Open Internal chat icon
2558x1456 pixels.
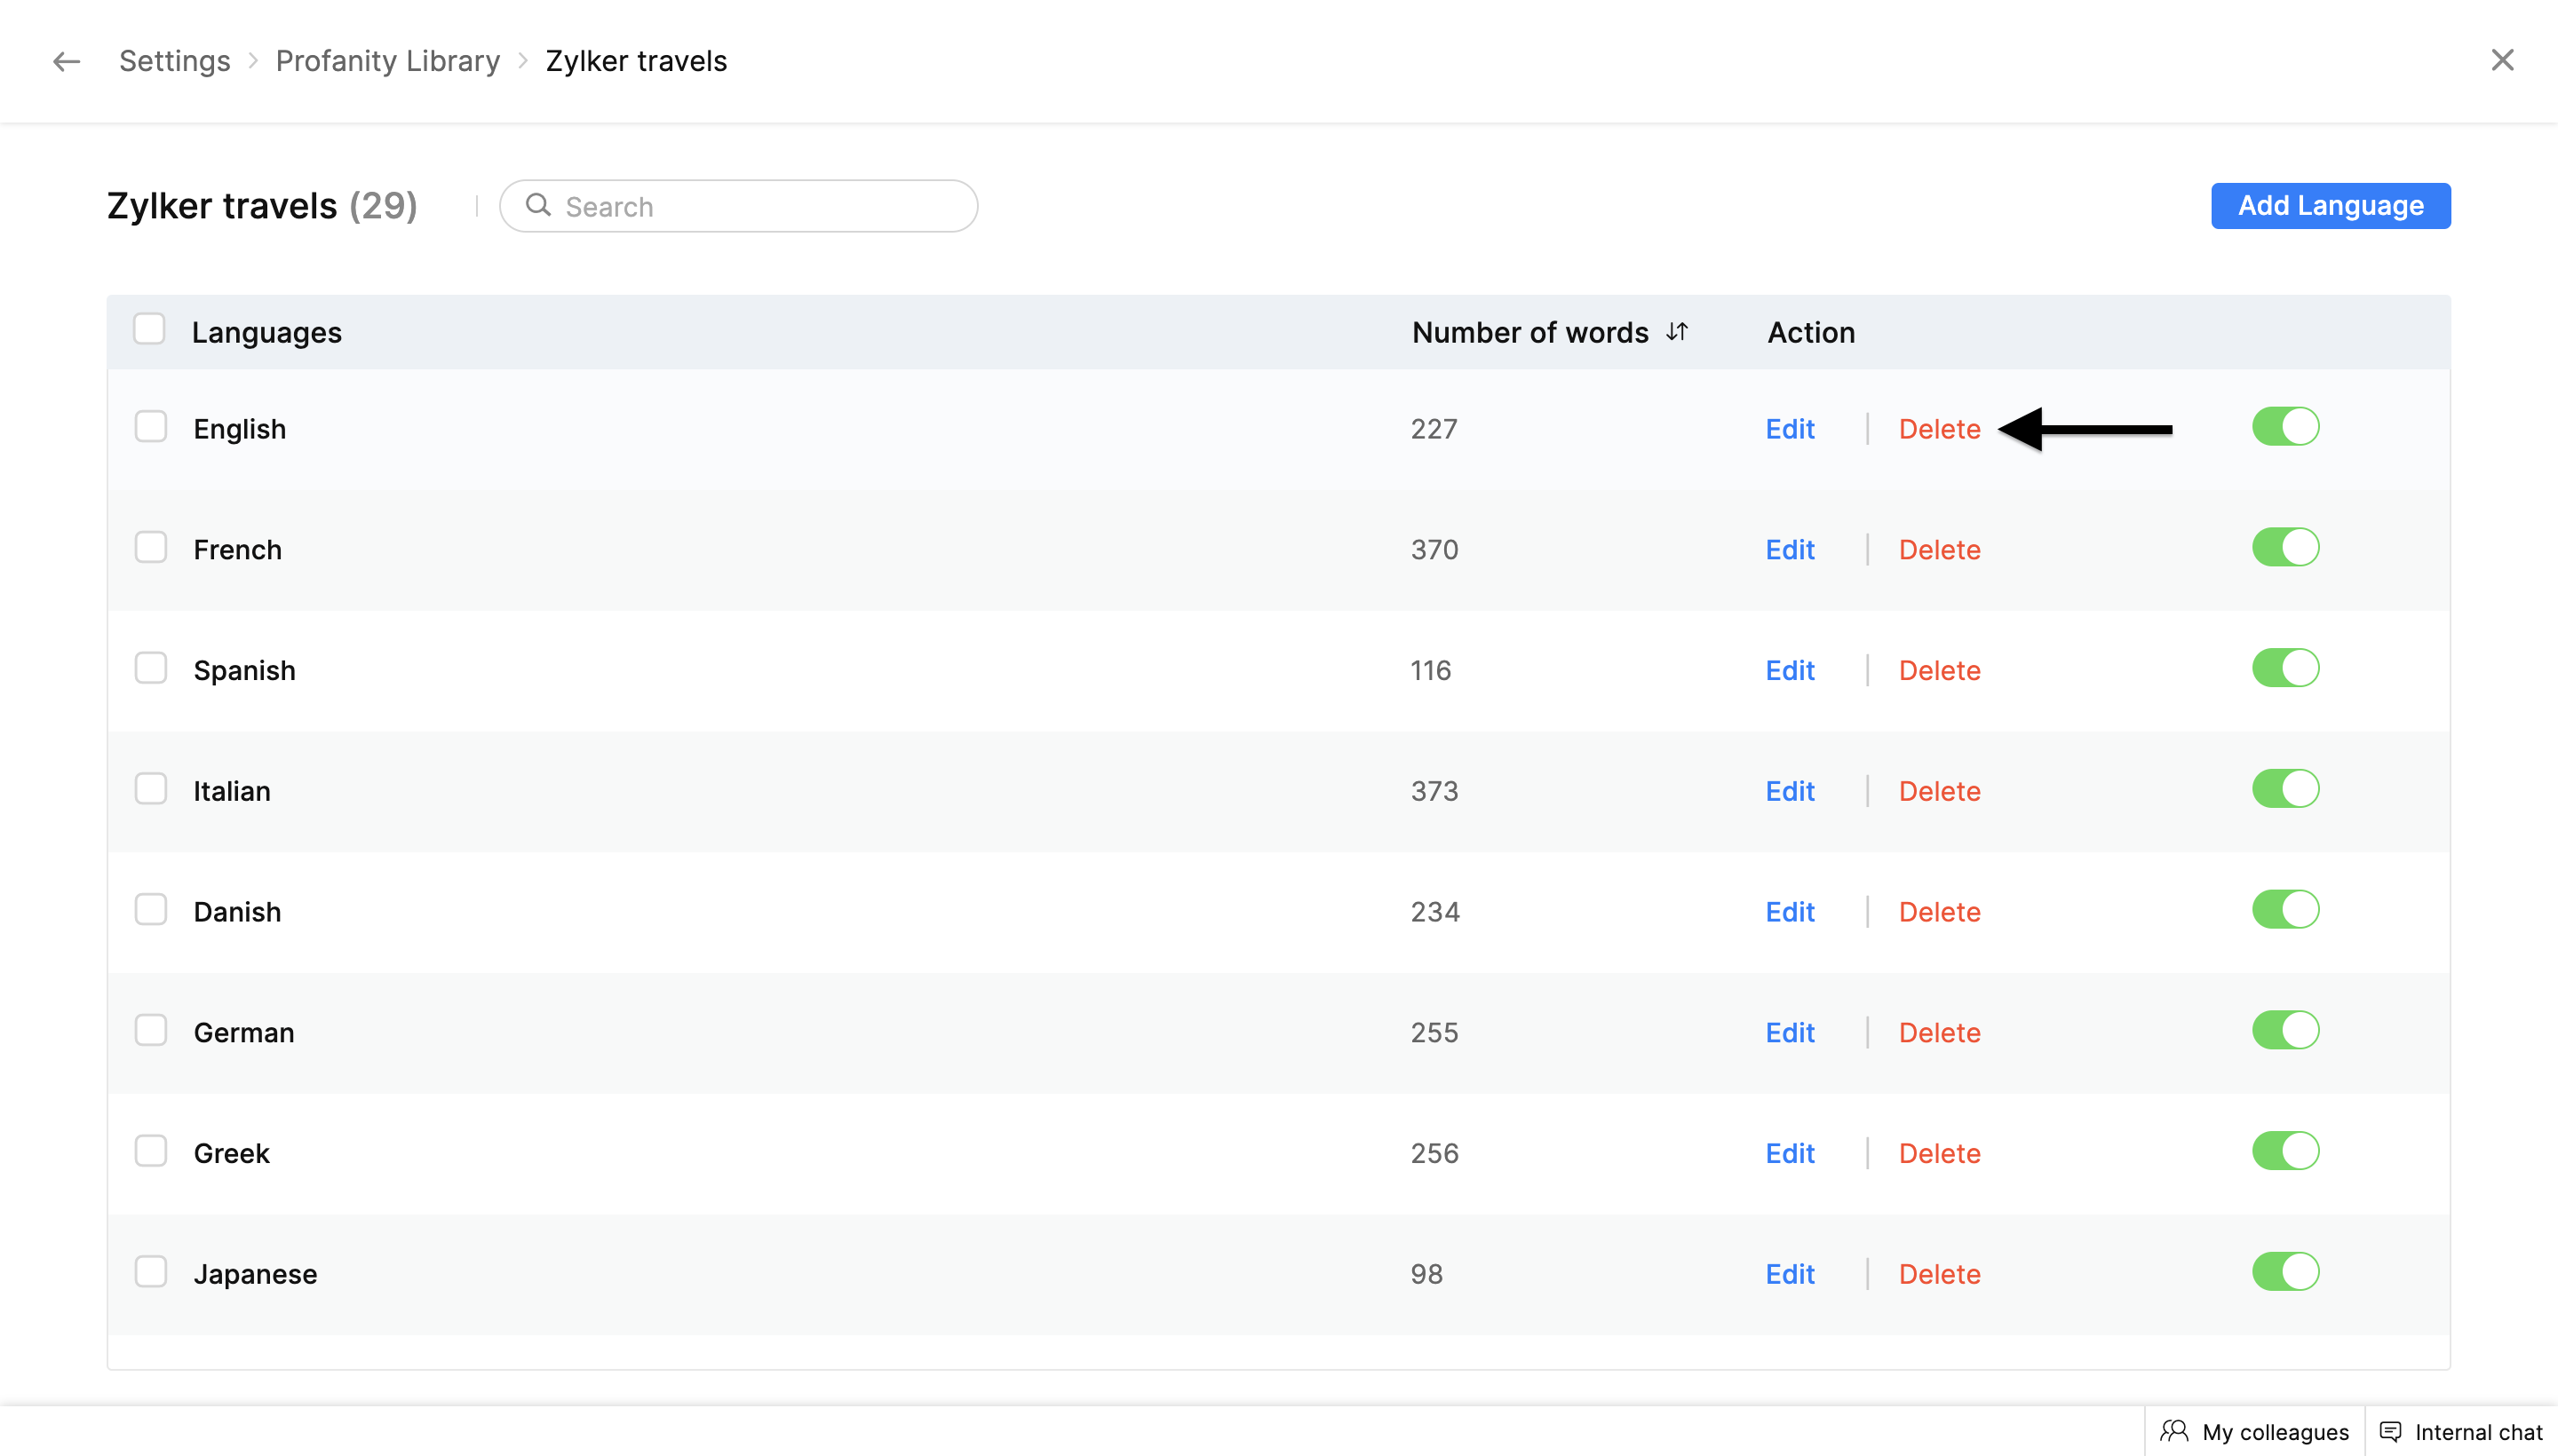[x=2390, y=1431]
